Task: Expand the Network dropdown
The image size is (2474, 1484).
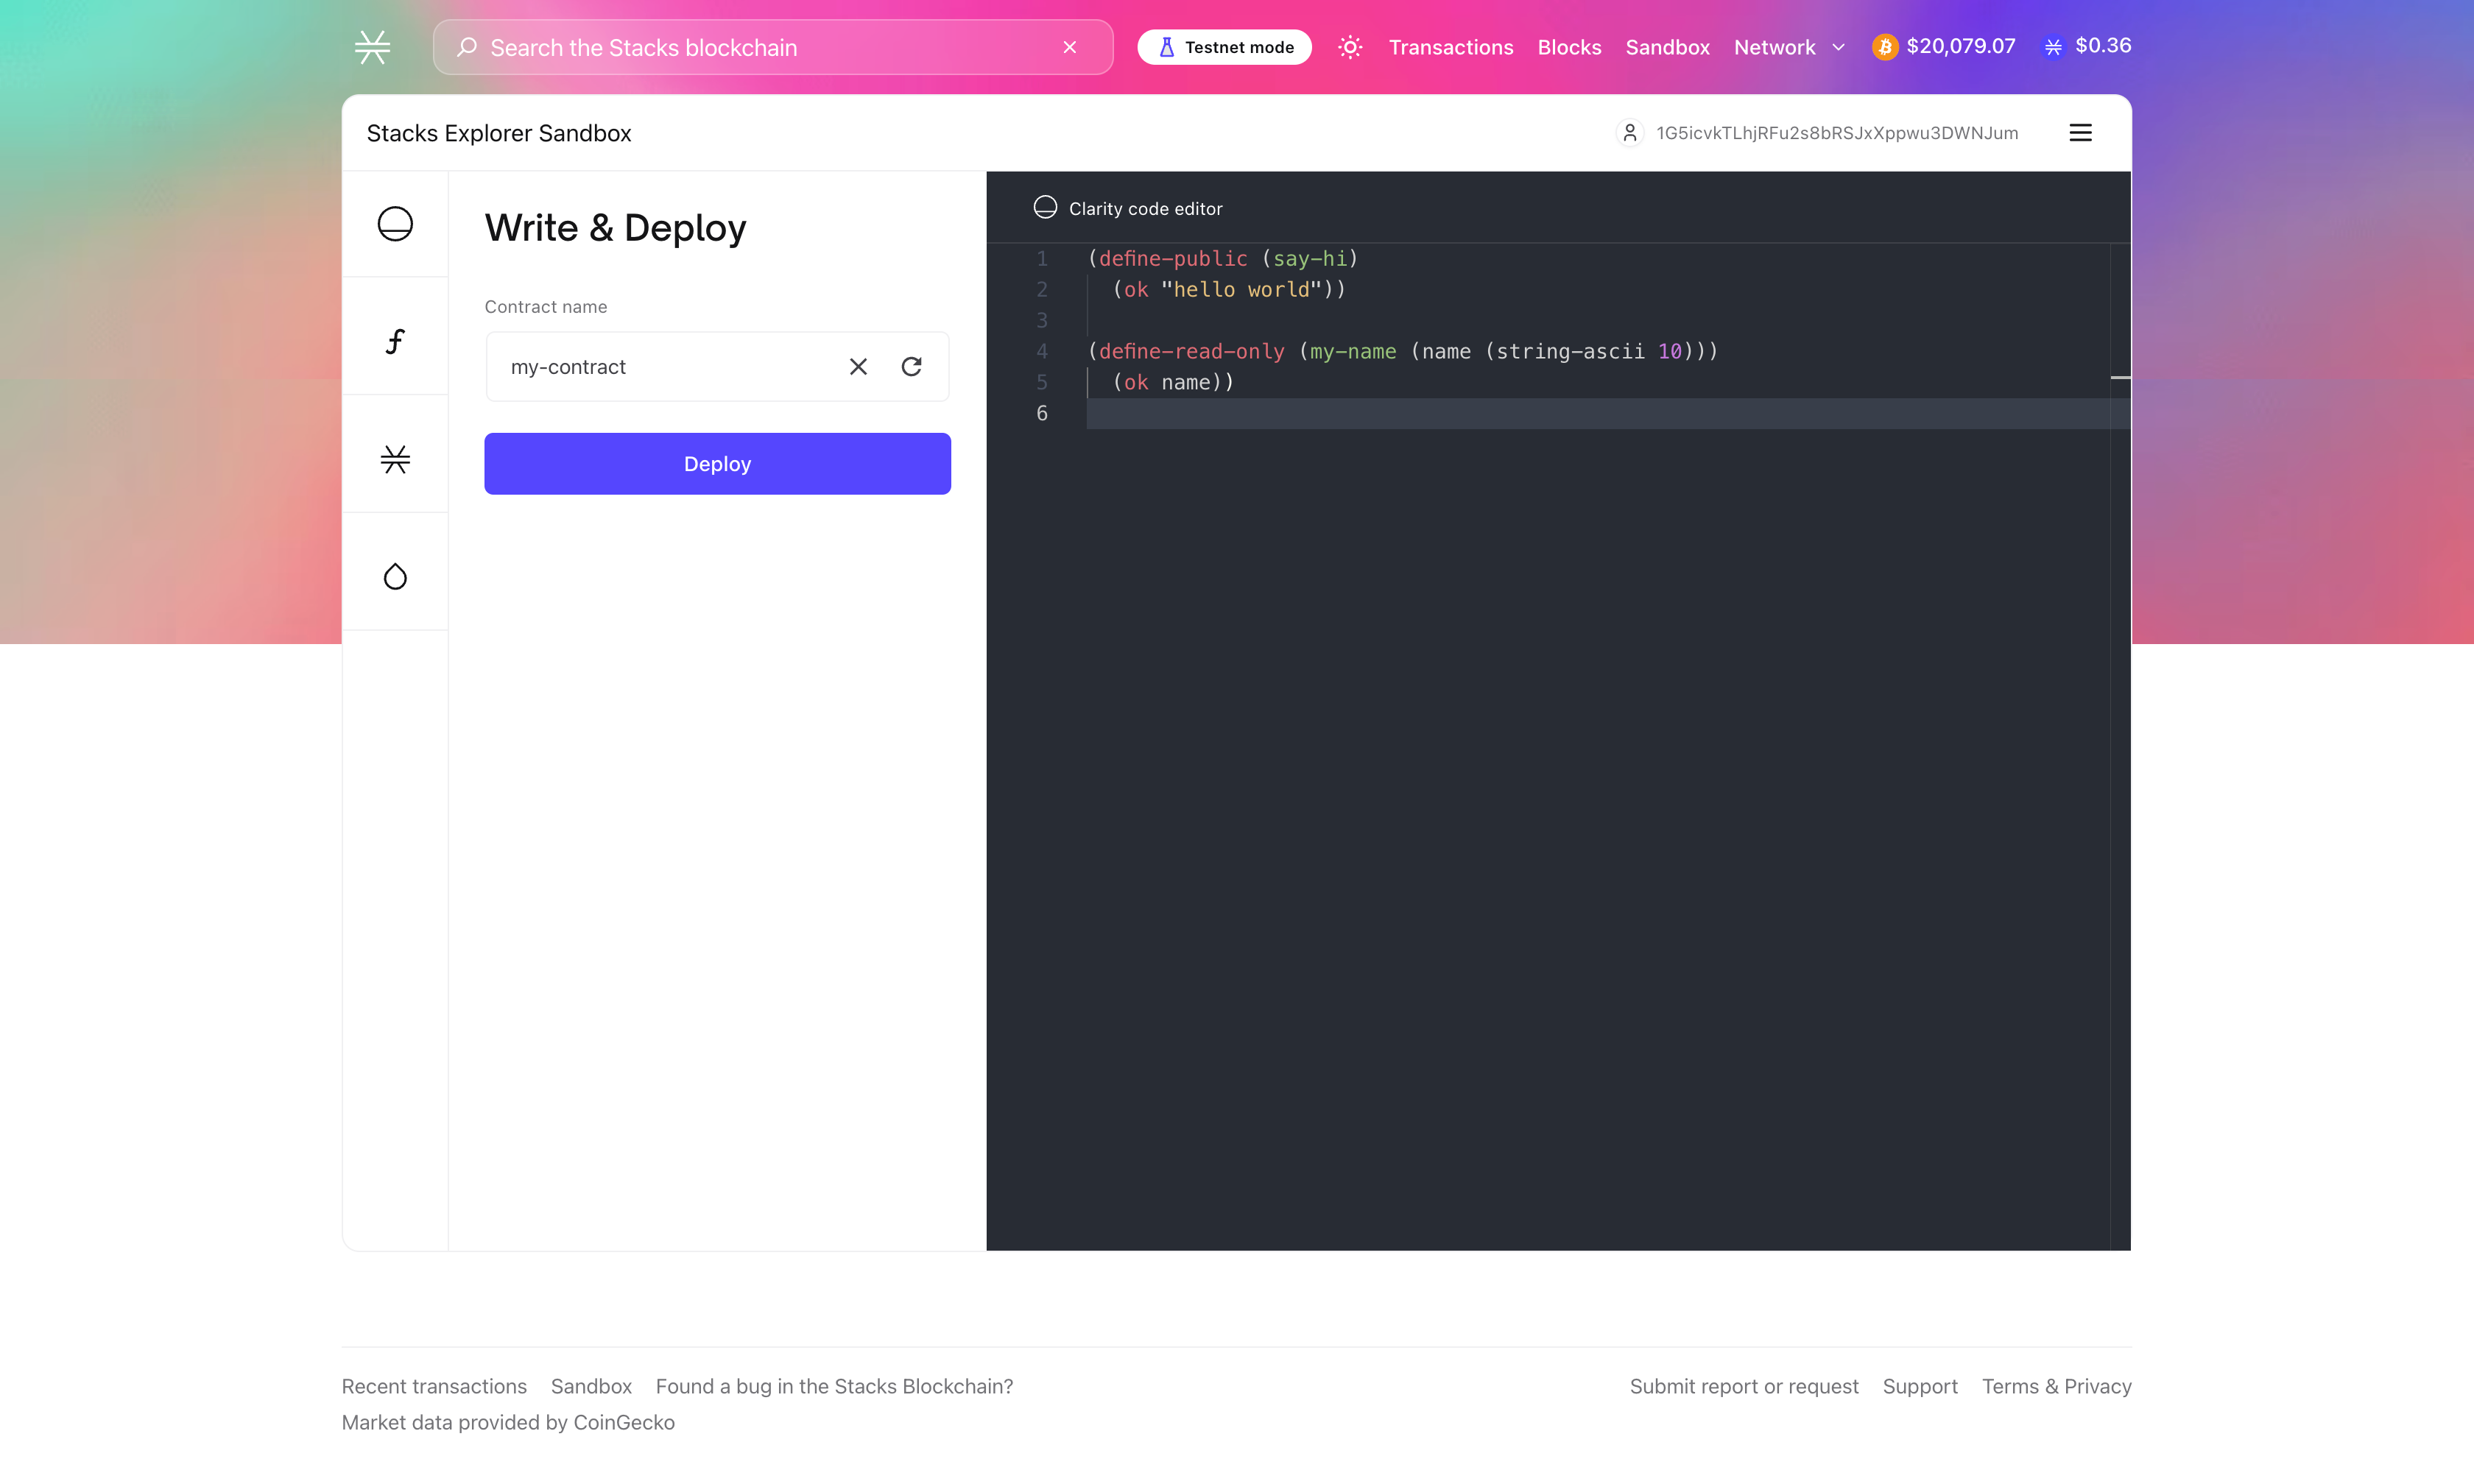Action: [x=1774, y=47]
